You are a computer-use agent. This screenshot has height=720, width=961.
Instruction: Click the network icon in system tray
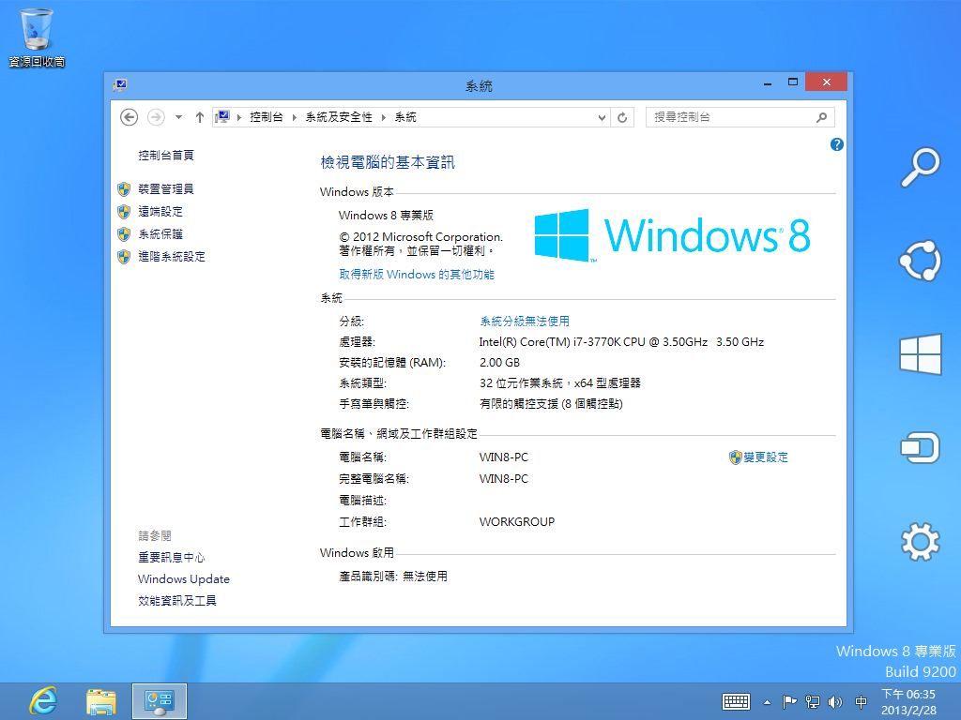813,702
